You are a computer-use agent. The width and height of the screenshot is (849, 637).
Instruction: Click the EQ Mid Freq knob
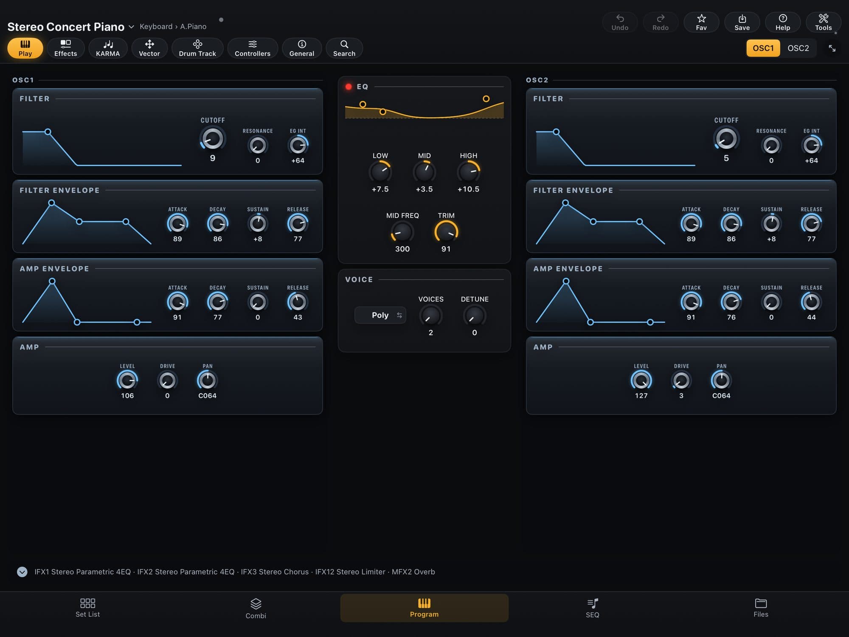(402, 232)
